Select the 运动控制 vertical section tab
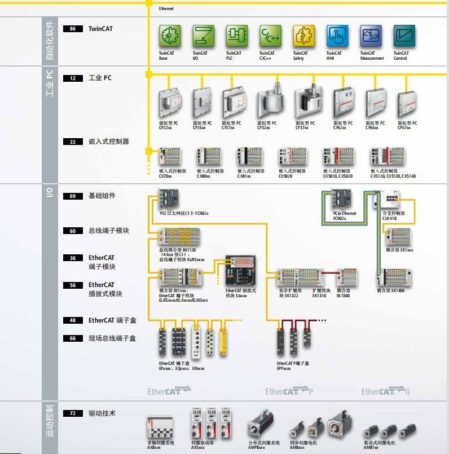Screen dimensions: 449x454 pos(50,427)
